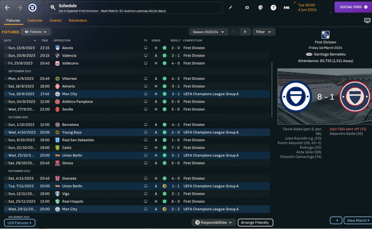Image resolution: width=372 pixels, height=229 pixels.
Task: Toggle check circle on Man City 19/9 fixture
Action: click(x=6, y=94)
